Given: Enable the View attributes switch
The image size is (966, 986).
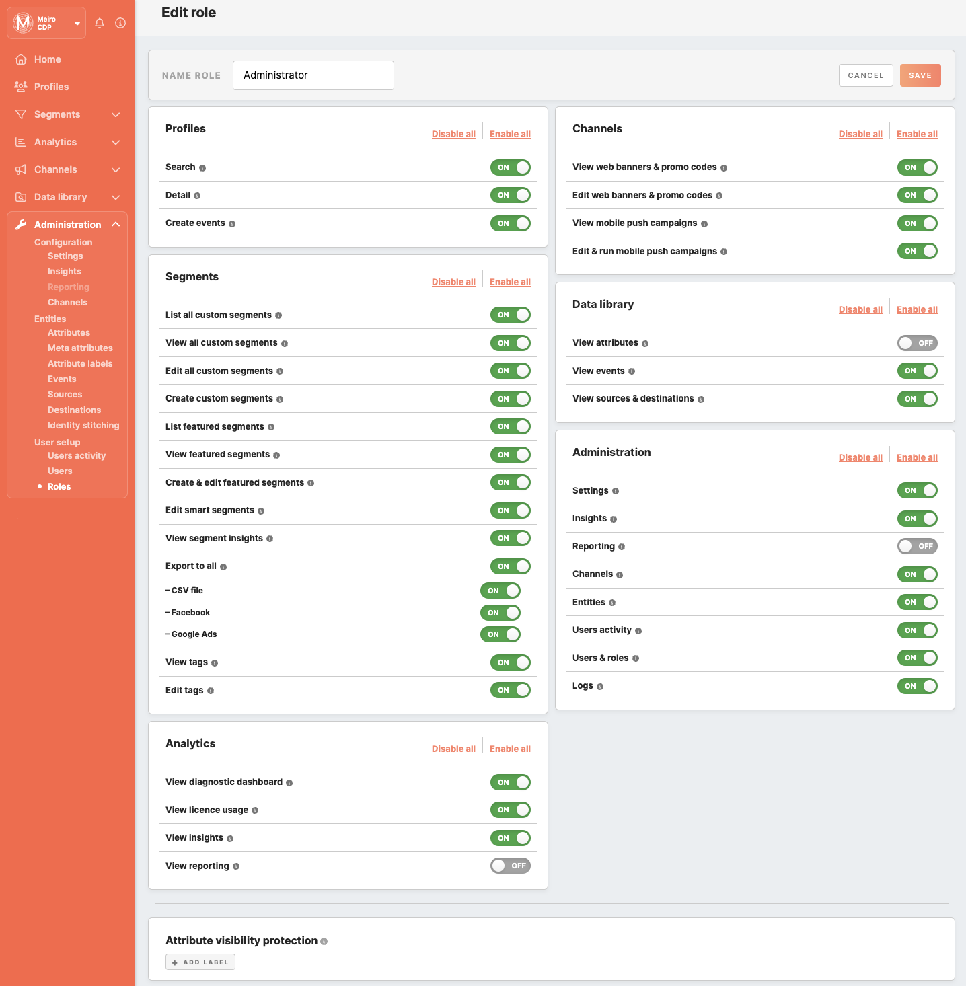Looking at the screenshot, I should coord(918,343).
